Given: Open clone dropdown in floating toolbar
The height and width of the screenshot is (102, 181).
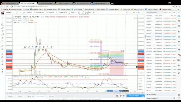Looking at the screenshot, I should point(40,47).
